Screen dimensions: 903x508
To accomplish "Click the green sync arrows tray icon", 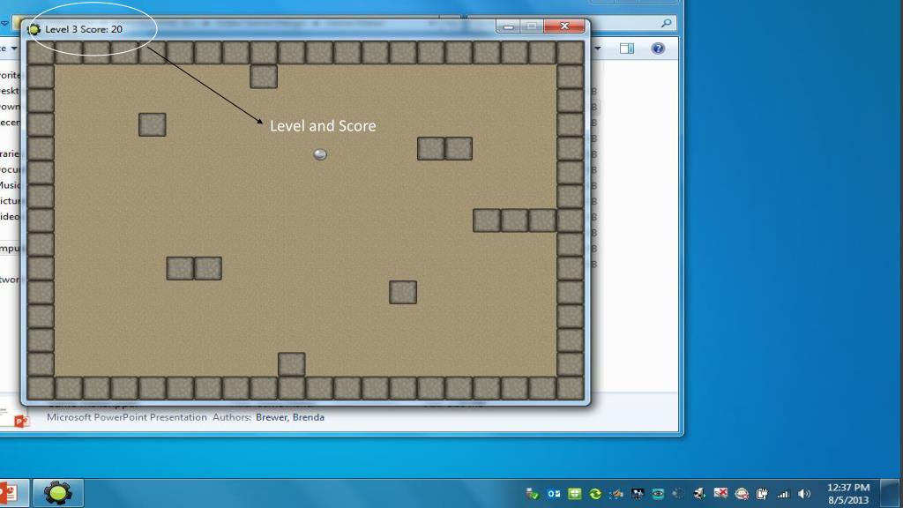I will pyautogui.click(x=595, y=494).
